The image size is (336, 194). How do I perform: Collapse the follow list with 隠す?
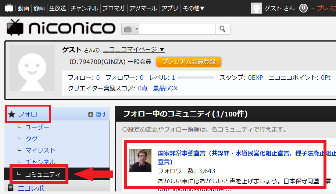[x=97, y=114]
